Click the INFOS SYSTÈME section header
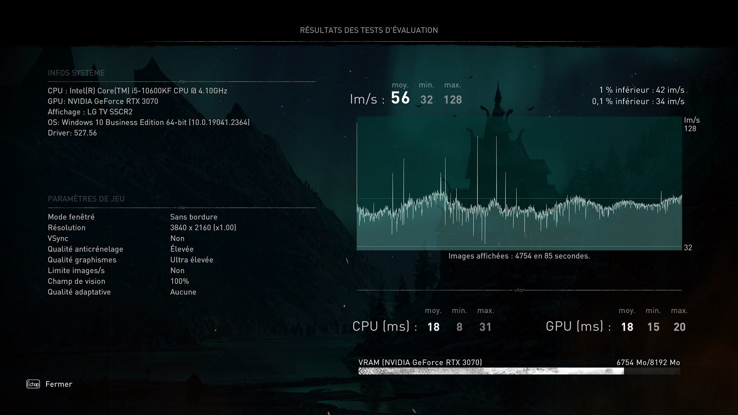Viewport: 738px width, 415px height. [x=76, y=73]
